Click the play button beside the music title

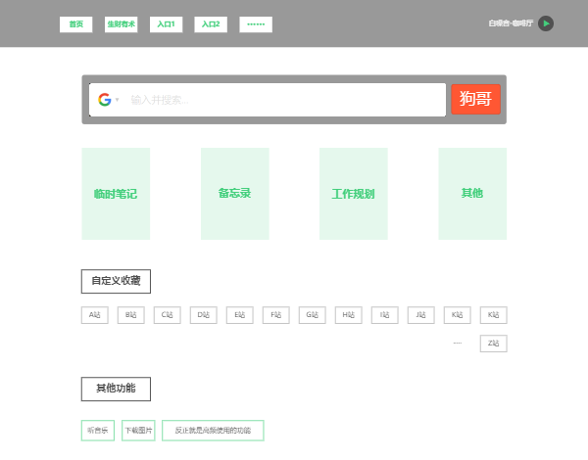546,23
